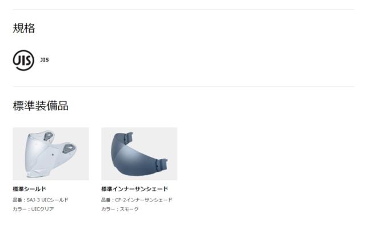Image resolution: width=366 pixels, height=230 pixels.
Task: Click the 標準インナーサンシェード product title
Action: click(135, 189)
